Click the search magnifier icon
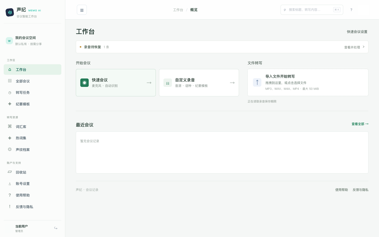Image resolution: width=379 pixels, height=237 pixels. tap(285, 10)
